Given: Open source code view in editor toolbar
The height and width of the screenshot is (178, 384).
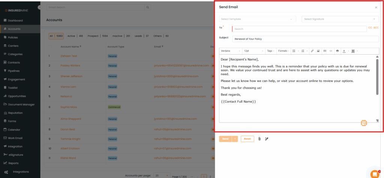Looking at the screenshot, I should click(331, 51).
